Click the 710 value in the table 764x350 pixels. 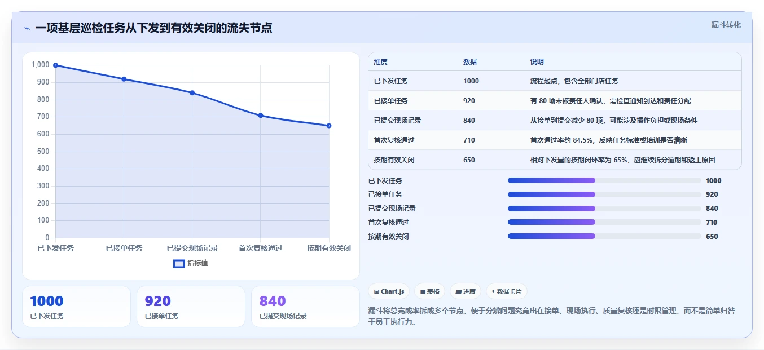click(x=469, y=140)
